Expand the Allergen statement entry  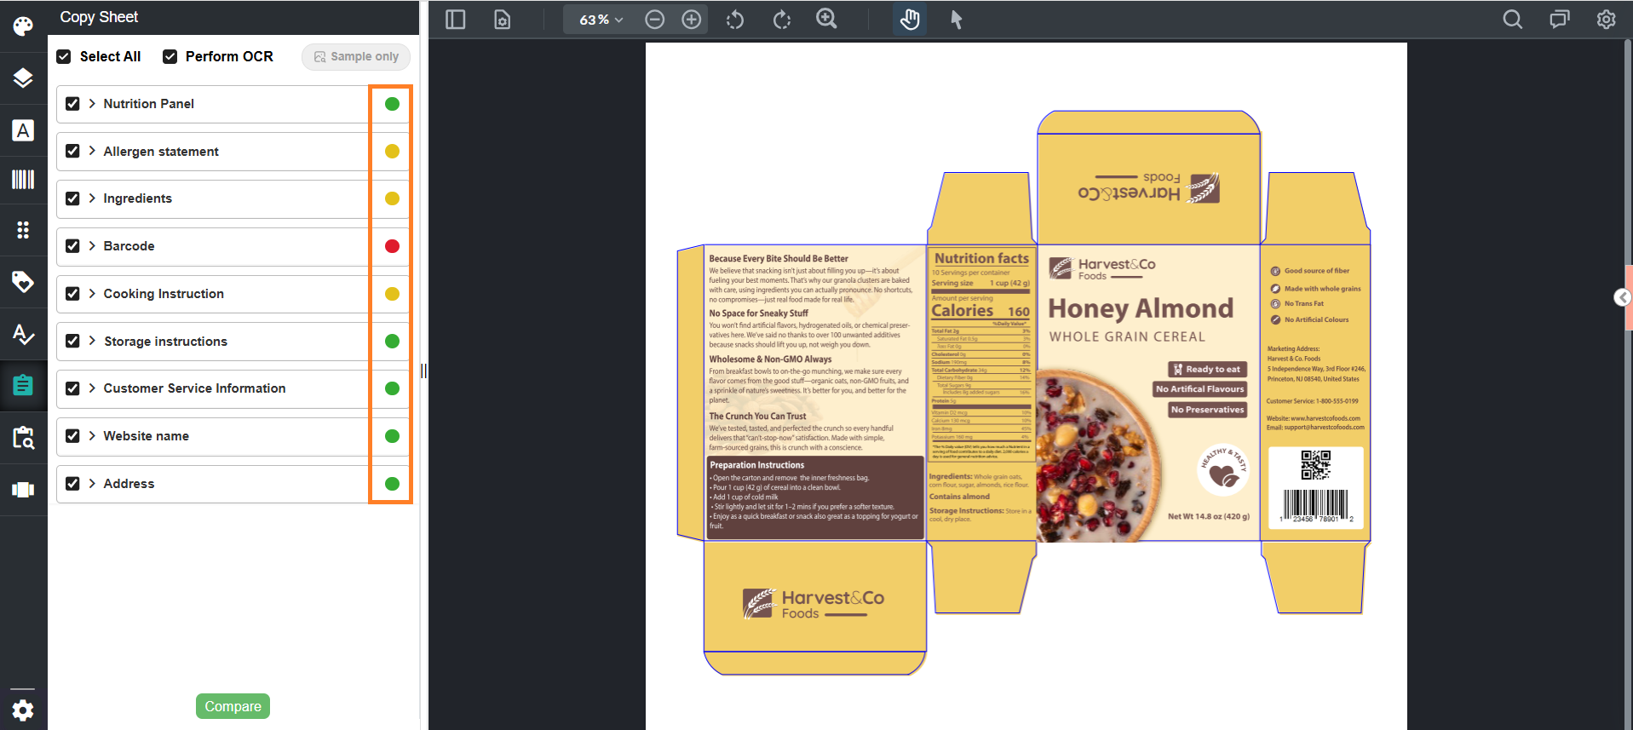click(92, 151)
